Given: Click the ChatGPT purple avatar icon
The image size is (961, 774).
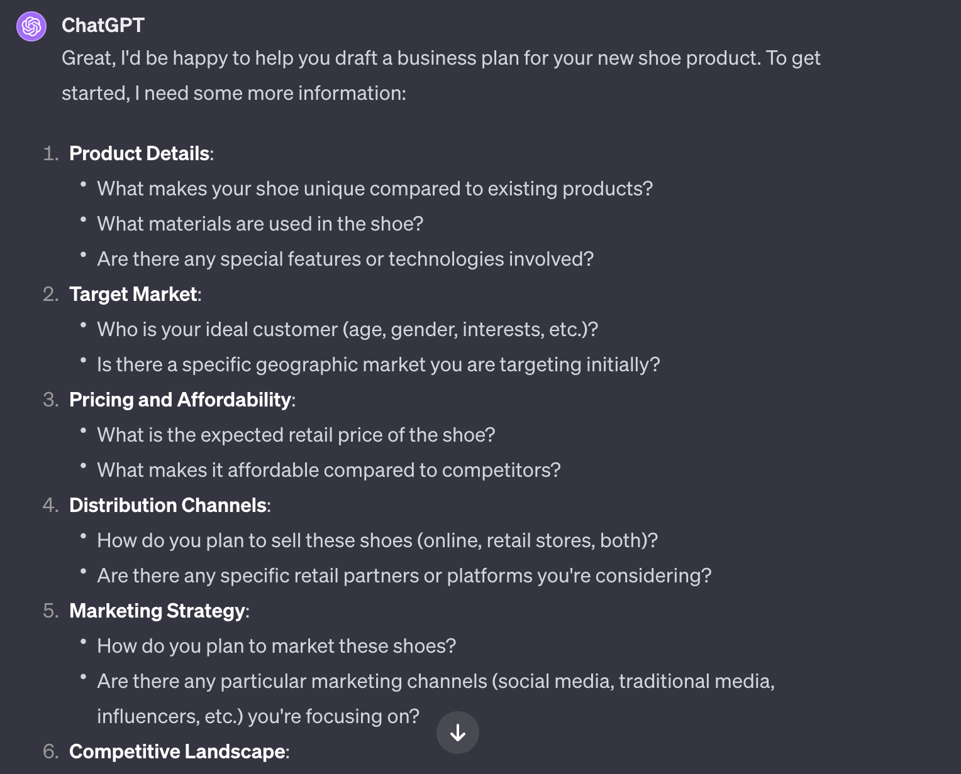Looking at the screenshot, I should (x=31, y=26).
